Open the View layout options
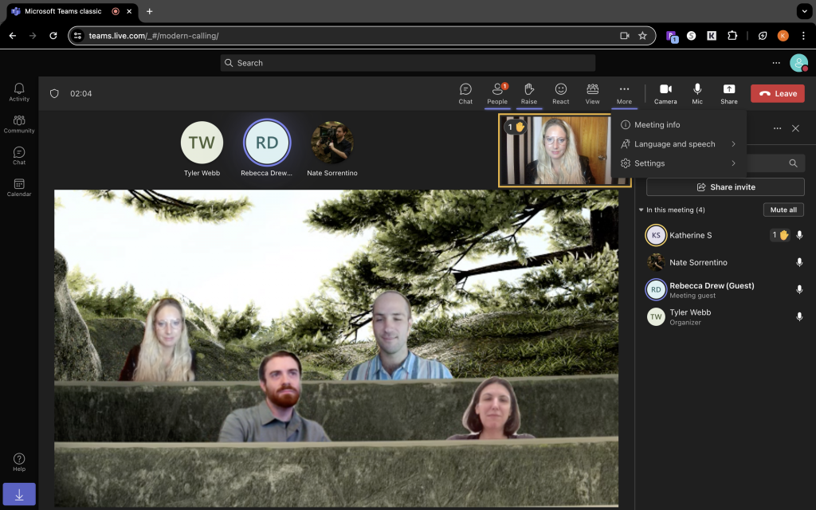This screenshot has width=816, height=510. pyautogui.click(x=592, y=93)
